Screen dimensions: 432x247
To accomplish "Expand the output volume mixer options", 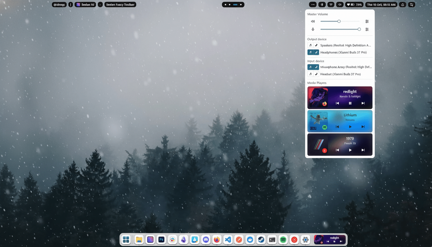I will pos(367,21).
